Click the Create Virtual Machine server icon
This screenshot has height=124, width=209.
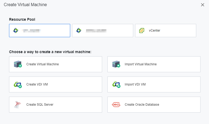(x=18, y=64)
